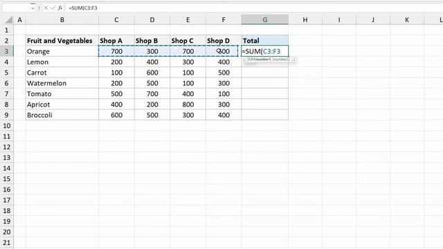This screenshot has width=443, height=249.
Task: Cancel the formula entry with the X icon
Action: click(46, 8)
